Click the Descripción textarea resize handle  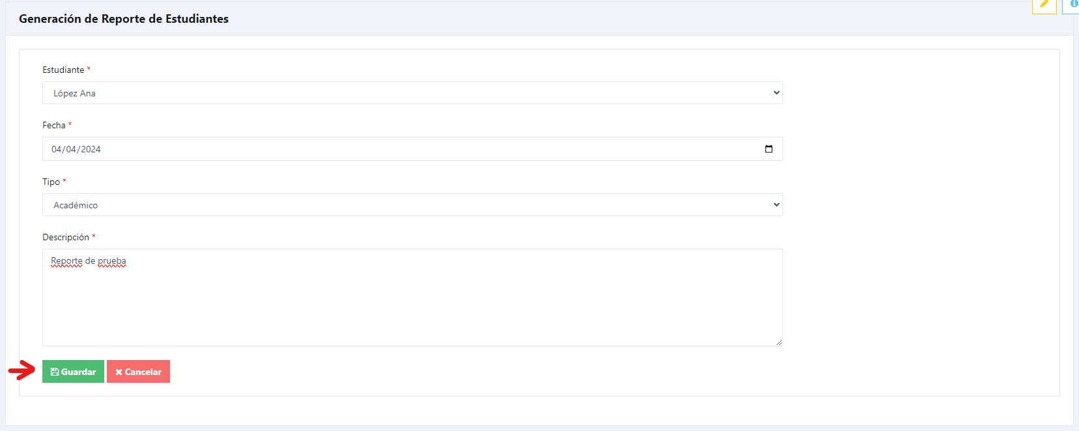coord(779,342)
